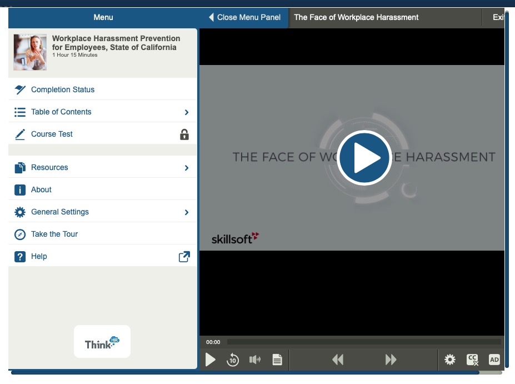Open the Table of Contents menu item
The width and height of the screenshot is (515, 384).
(102, 112)
